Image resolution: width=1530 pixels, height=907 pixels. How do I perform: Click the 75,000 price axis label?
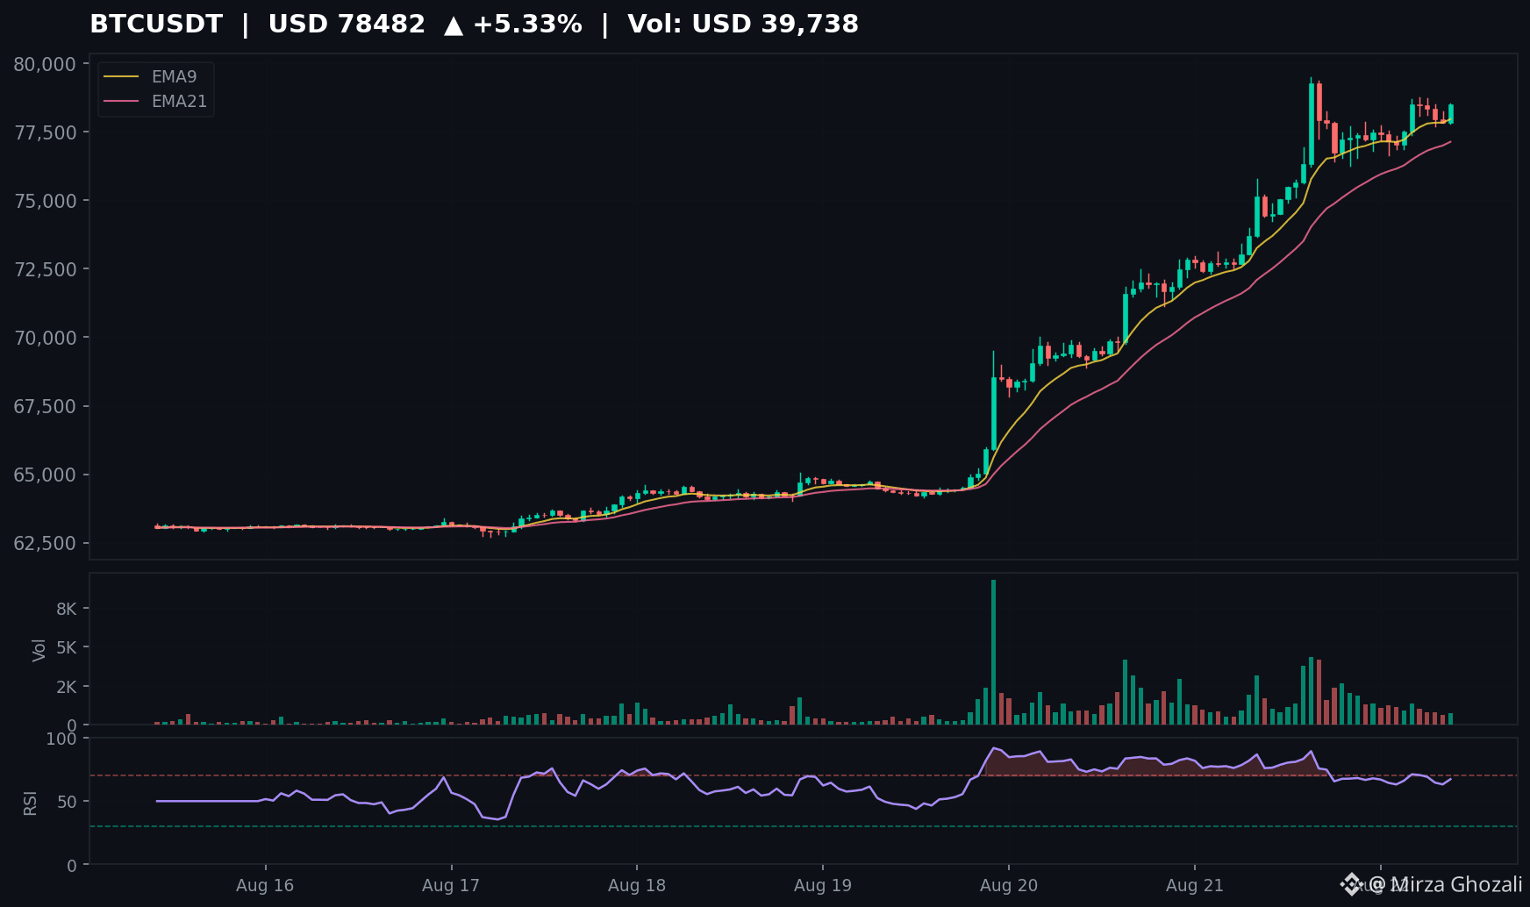tap(45, 201)
